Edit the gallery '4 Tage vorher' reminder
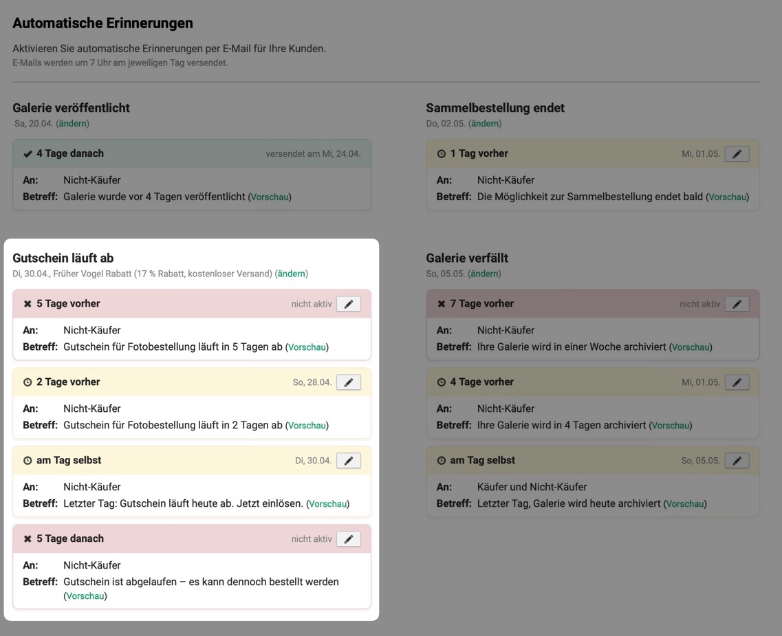Viewport: 782px width, 636px height. pos(737,382)
